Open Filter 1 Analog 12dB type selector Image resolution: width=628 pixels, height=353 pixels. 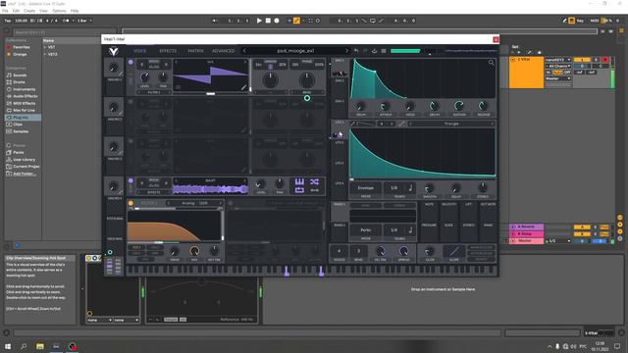click(x=194, y=203)
